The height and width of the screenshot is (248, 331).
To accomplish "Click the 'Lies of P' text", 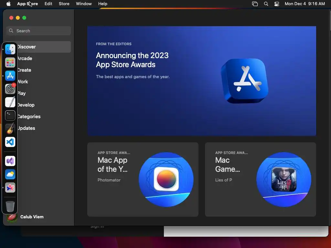I will tap(224, 180).
